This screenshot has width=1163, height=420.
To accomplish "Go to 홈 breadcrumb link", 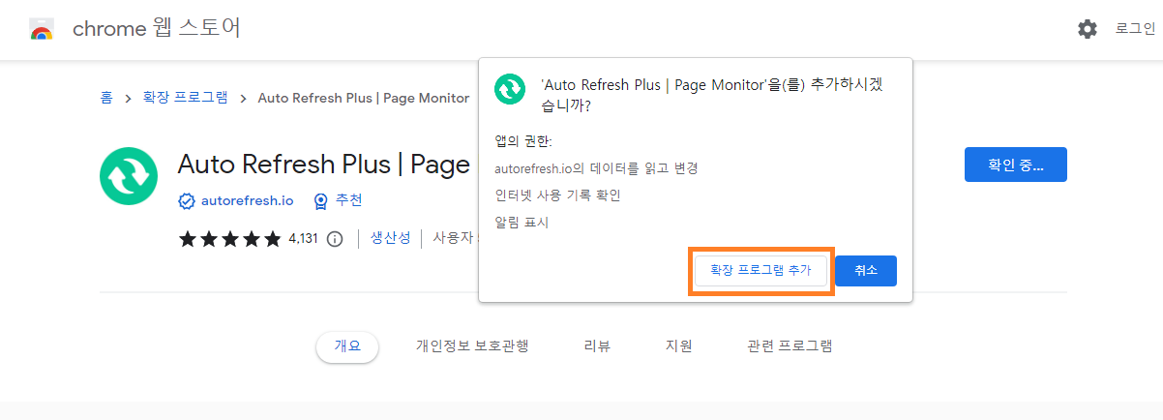I will click(106, 98).
